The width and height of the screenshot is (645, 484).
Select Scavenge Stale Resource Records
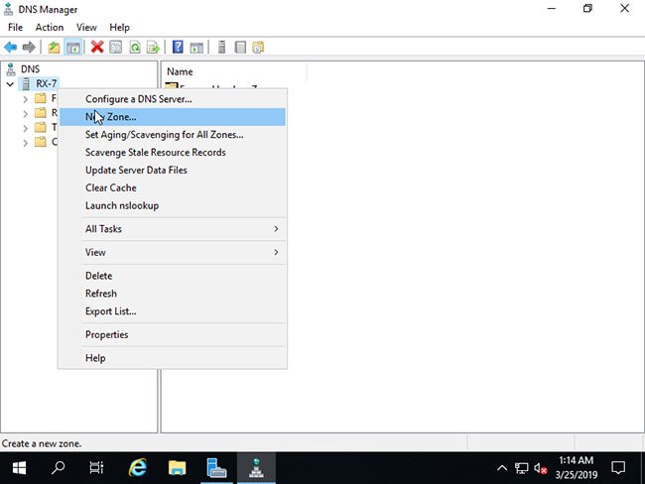(173, 153)
